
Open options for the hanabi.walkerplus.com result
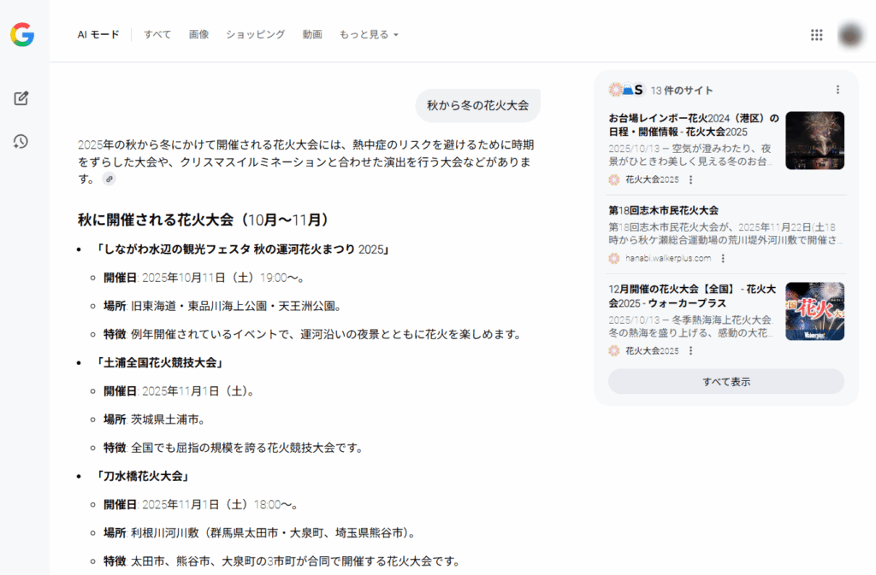[x=723, y=258]
